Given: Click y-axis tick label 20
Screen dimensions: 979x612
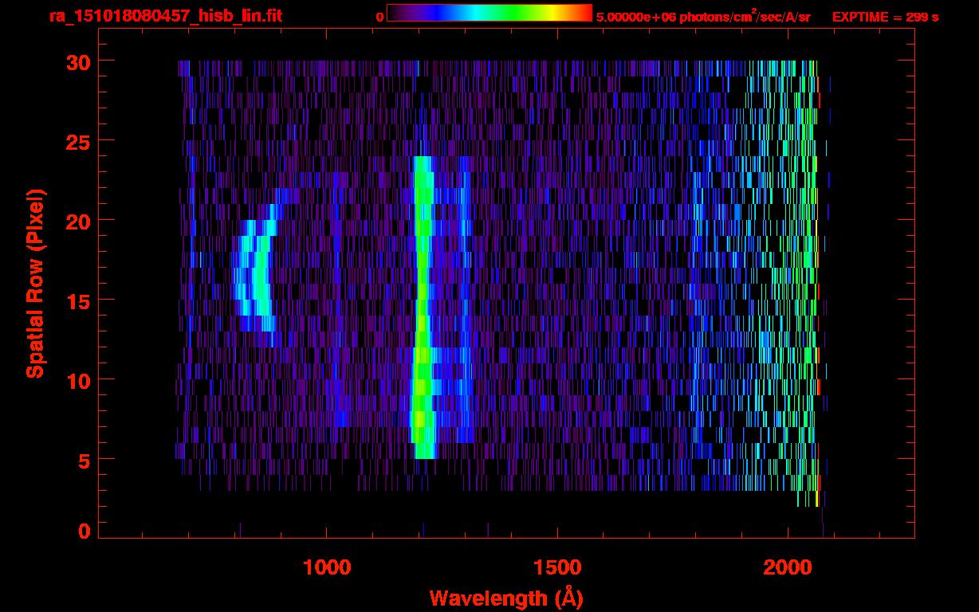Looking at the screenshot, I should point(78,221).
